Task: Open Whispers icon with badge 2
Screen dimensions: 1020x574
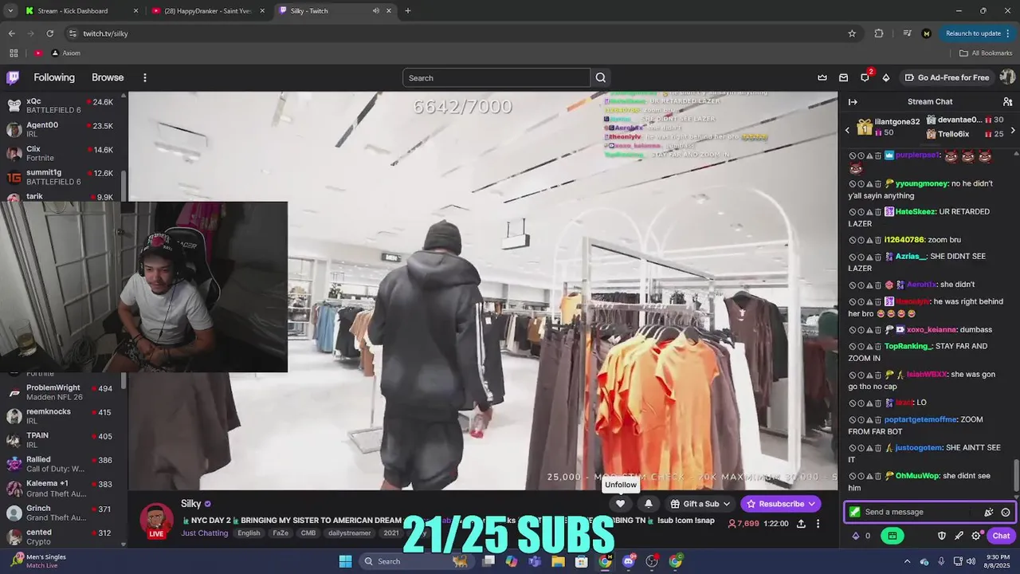Action: [865, 77]
